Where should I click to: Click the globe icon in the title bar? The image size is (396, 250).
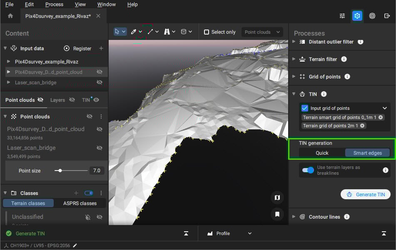click(x=372, y=16)
